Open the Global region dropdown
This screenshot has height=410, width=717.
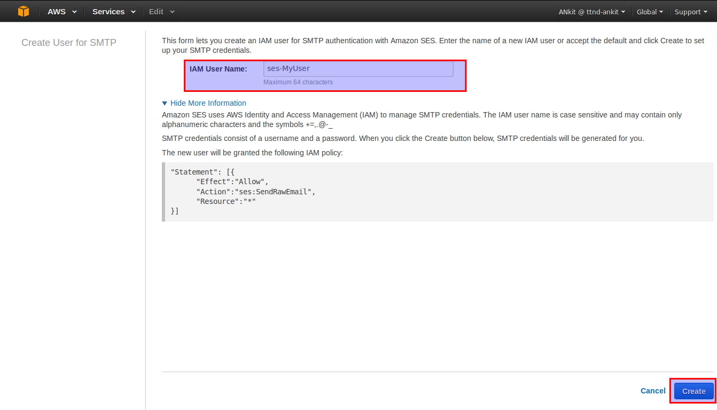click(650, 12)
